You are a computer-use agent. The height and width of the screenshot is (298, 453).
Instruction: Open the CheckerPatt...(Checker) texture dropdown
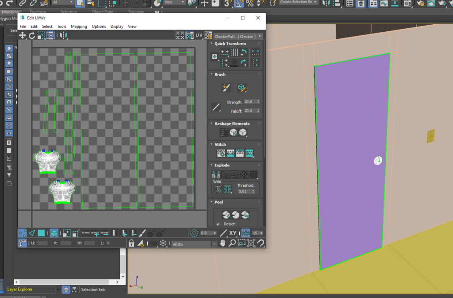coord(261,36)
